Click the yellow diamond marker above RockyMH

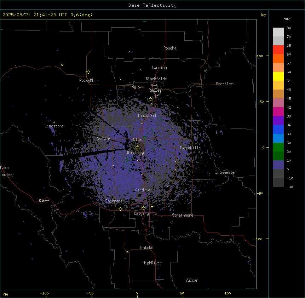point(88,72)
